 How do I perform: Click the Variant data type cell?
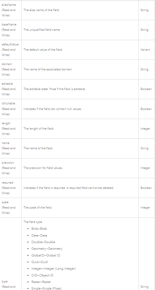145,50
